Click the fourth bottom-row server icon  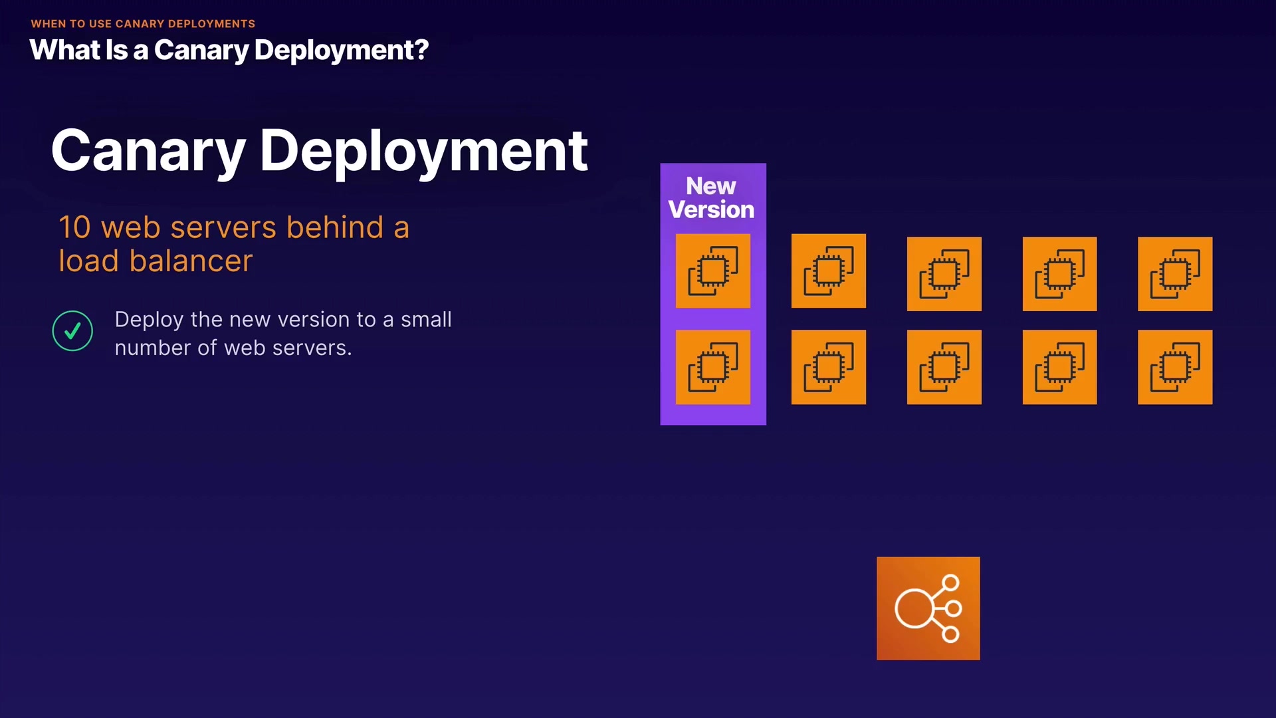coord(1059,367)
